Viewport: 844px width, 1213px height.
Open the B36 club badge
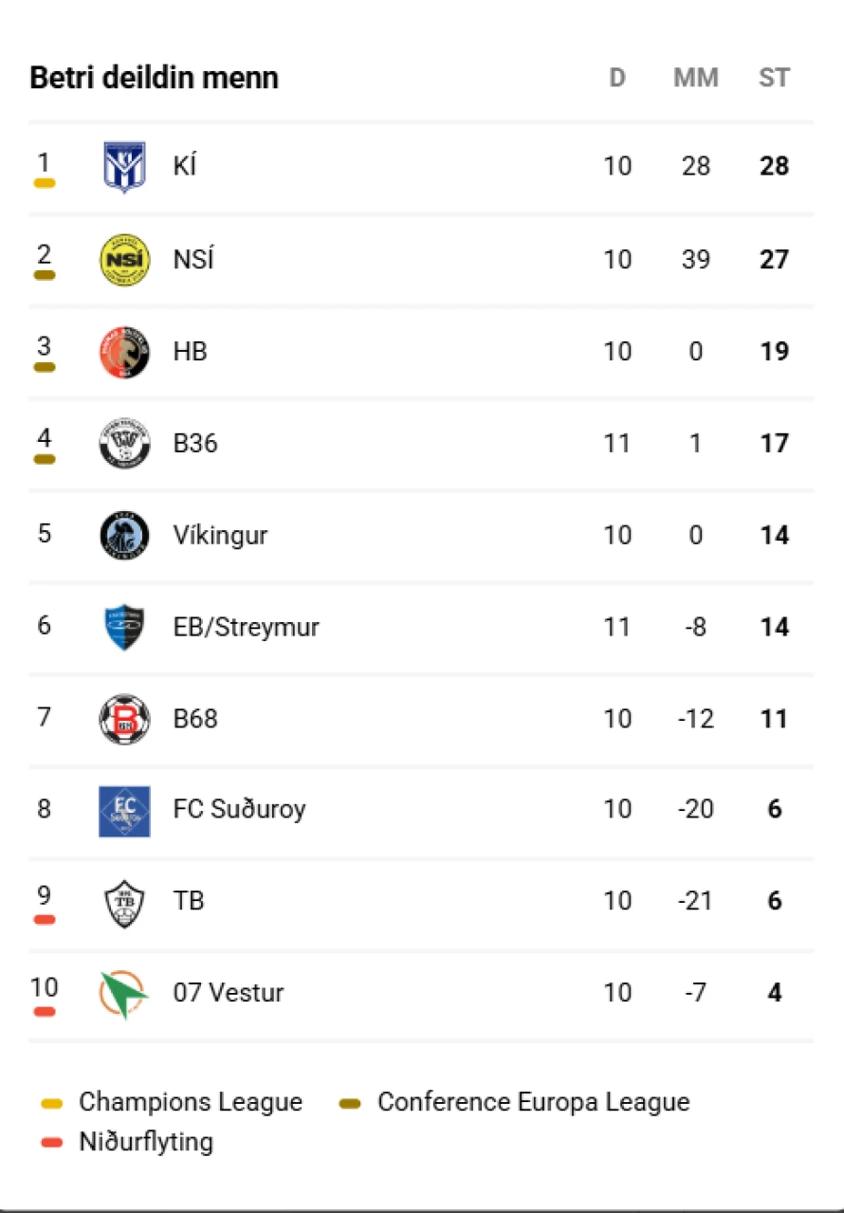pyautogui.click(x=124, y=444)
